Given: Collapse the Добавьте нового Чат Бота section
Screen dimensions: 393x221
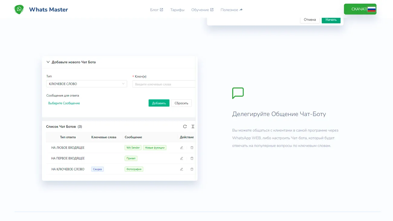Looking at the screenshot, I should click(48, 62).
